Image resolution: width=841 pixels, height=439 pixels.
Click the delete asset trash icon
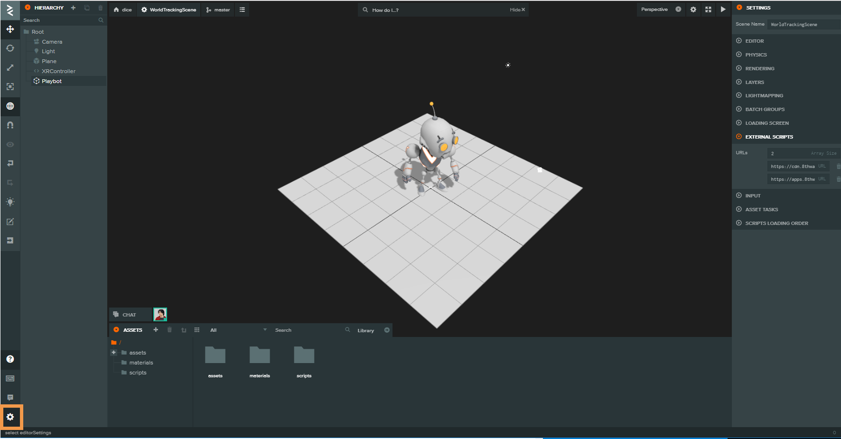pyautogui.click(x=169, y=329)
